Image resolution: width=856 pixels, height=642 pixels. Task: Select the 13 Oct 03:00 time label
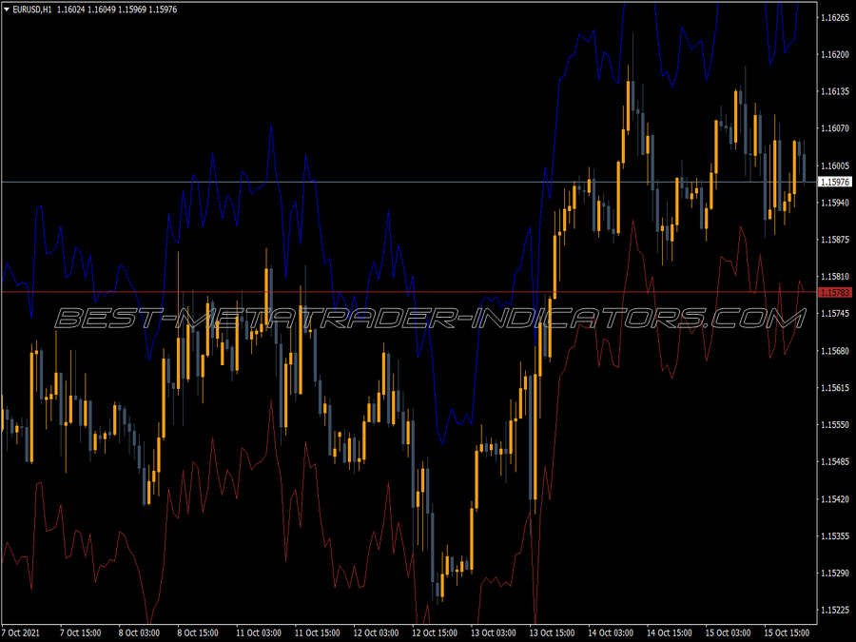(494, 632)
